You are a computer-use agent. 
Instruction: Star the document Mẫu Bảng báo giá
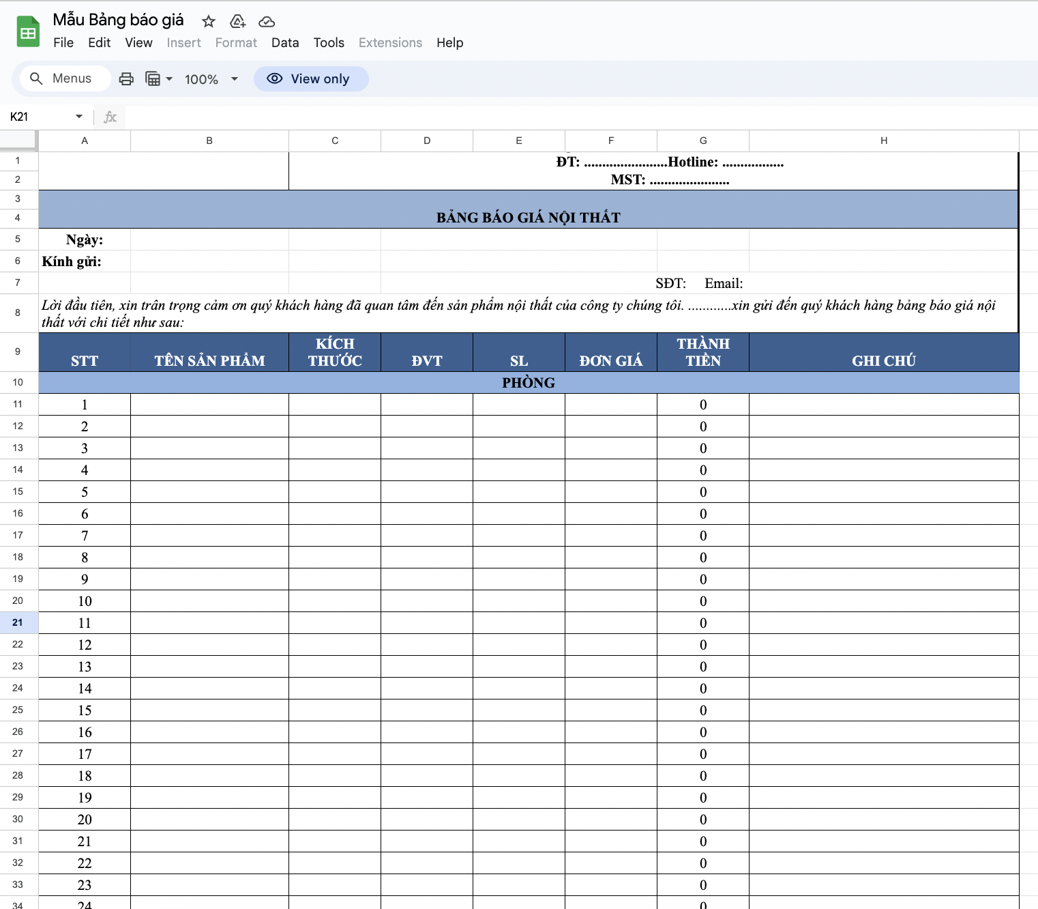point(209,22)
